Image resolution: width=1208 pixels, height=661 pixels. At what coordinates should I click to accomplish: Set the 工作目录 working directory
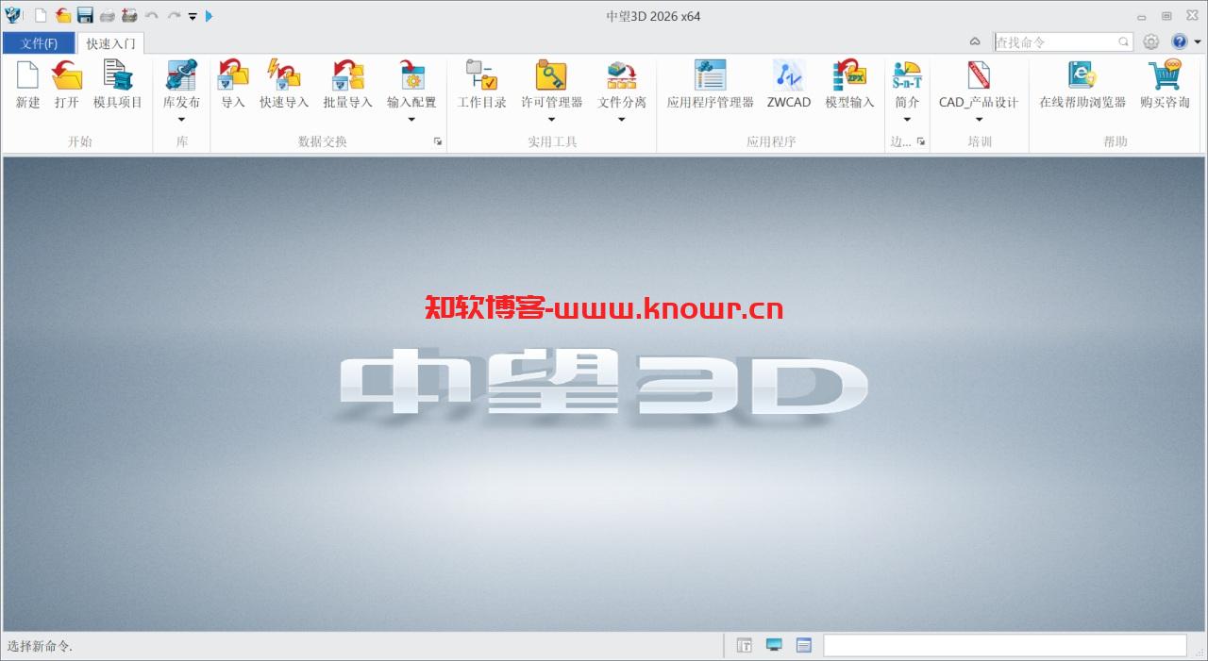pos(482,85)
